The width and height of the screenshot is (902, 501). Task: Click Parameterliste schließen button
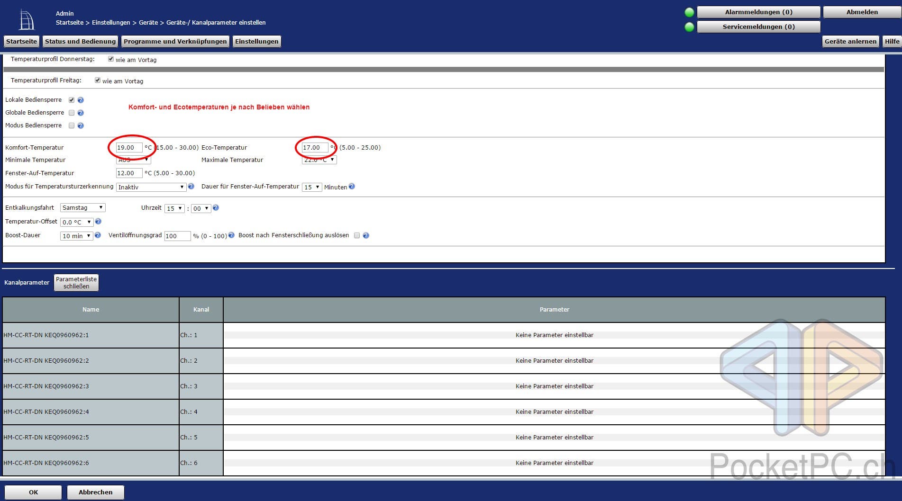(76, 283)
